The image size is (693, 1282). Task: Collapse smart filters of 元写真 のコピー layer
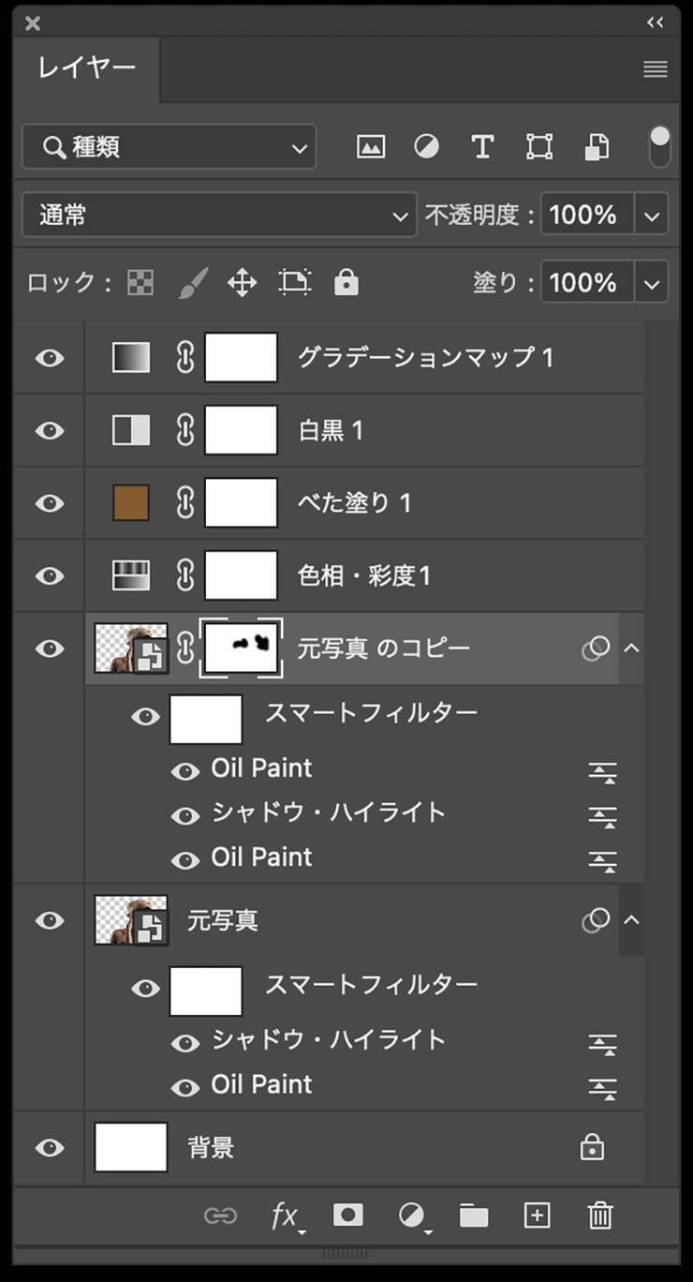(x=632, y=648)
